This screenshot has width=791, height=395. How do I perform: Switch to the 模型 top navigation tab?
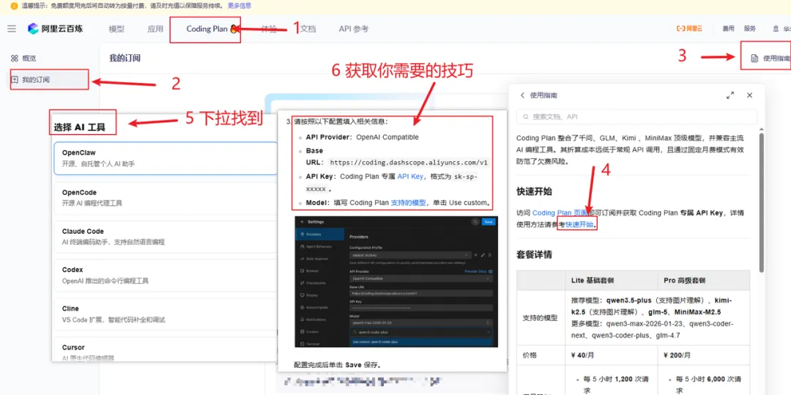point(116,29)
